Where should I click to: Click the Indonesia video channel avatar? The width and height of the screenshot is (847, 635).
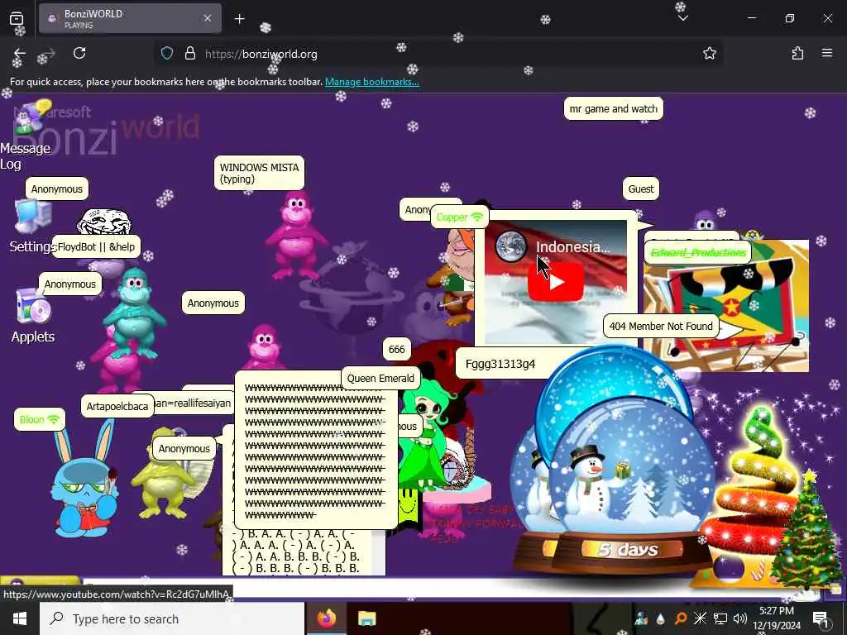(x=511, y=246)
